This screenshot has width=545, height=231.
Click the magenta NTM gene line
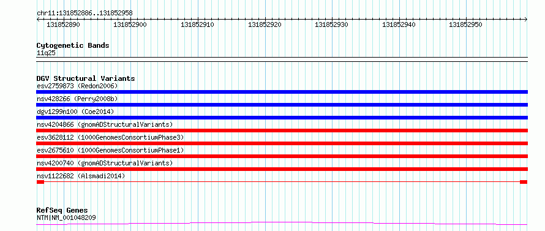coord(282,223)
